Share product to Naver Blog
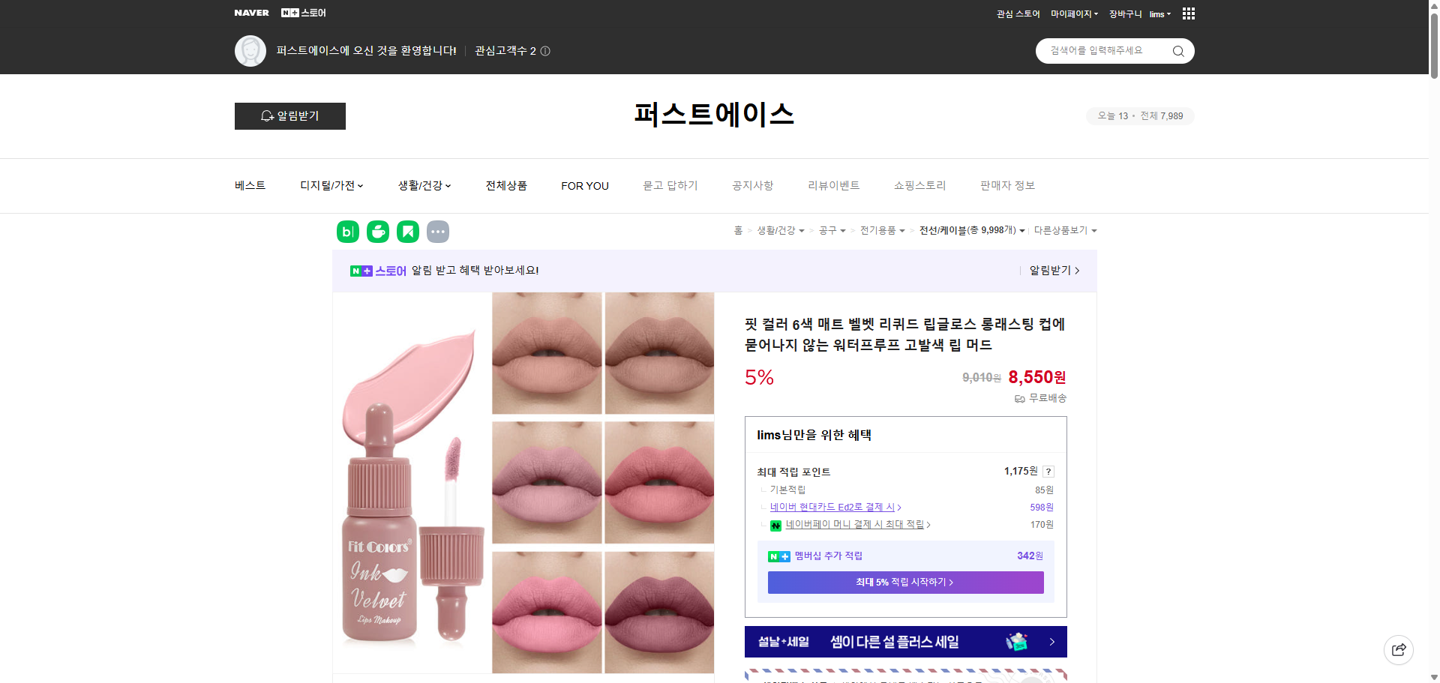 347,232
